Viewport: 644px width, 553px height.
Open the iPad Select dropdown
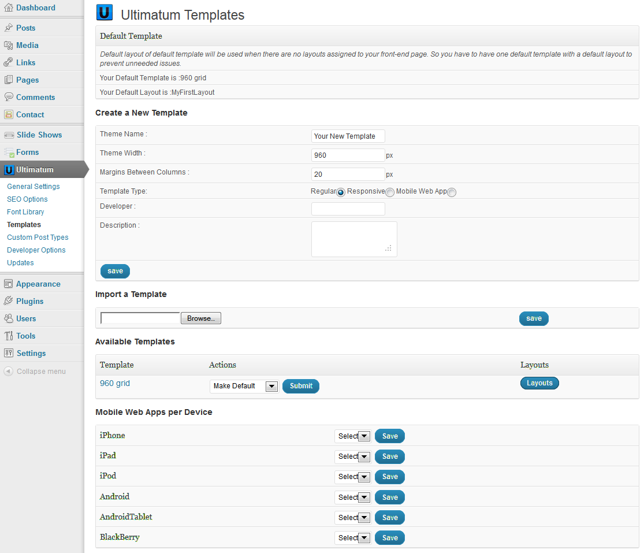[x=353, y=456]
